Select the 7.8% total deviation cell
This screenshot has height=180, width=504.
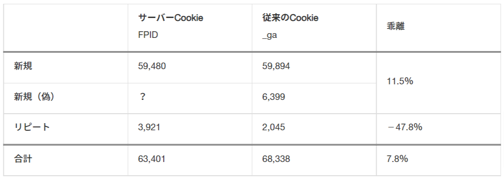pos(397,159)
